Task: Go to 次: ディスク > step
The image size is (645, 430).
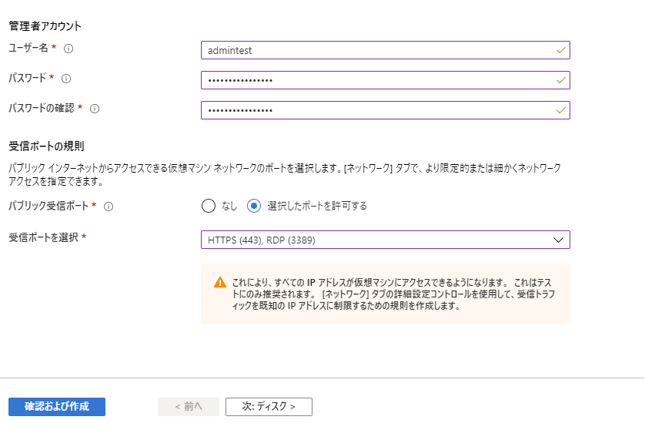Action: point(269,407)
